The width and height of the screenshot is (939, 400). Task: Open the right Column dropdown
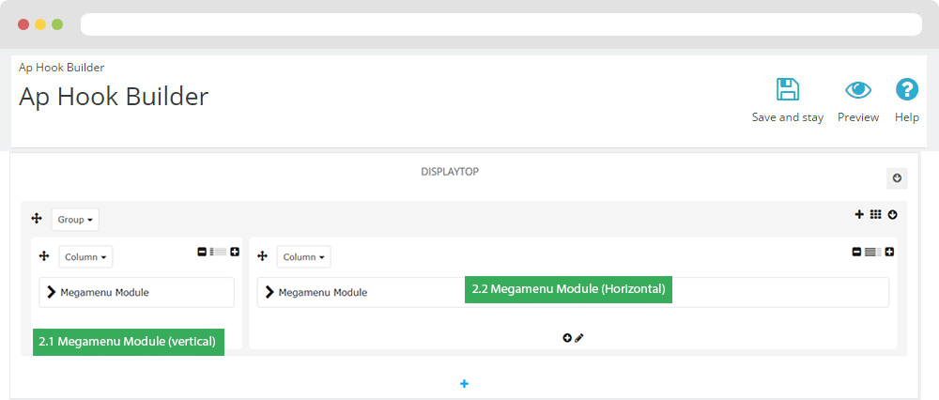pyautogui.click(x=303, y=257)
